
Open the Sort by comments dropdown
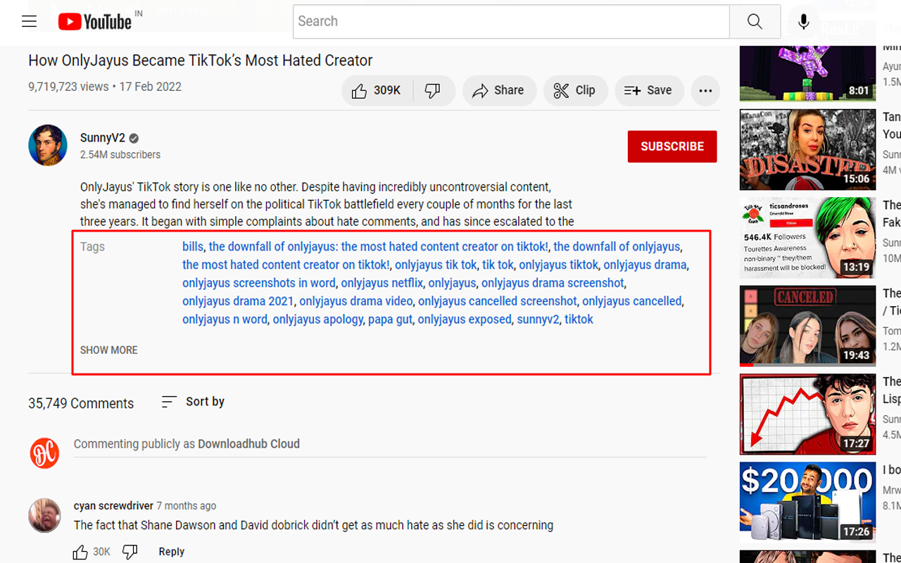193,402
